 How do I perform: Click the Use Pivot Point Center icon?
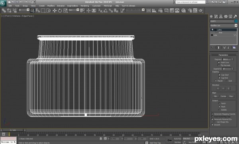tap(82, 10)
